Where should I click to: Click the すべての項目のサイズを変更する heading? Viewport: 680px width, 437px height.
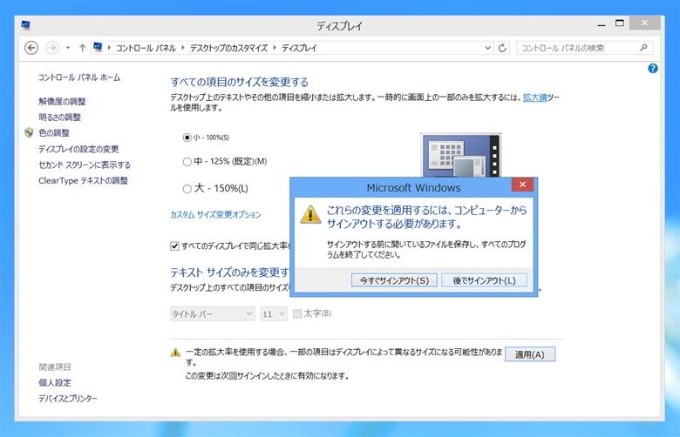[240, 82]
